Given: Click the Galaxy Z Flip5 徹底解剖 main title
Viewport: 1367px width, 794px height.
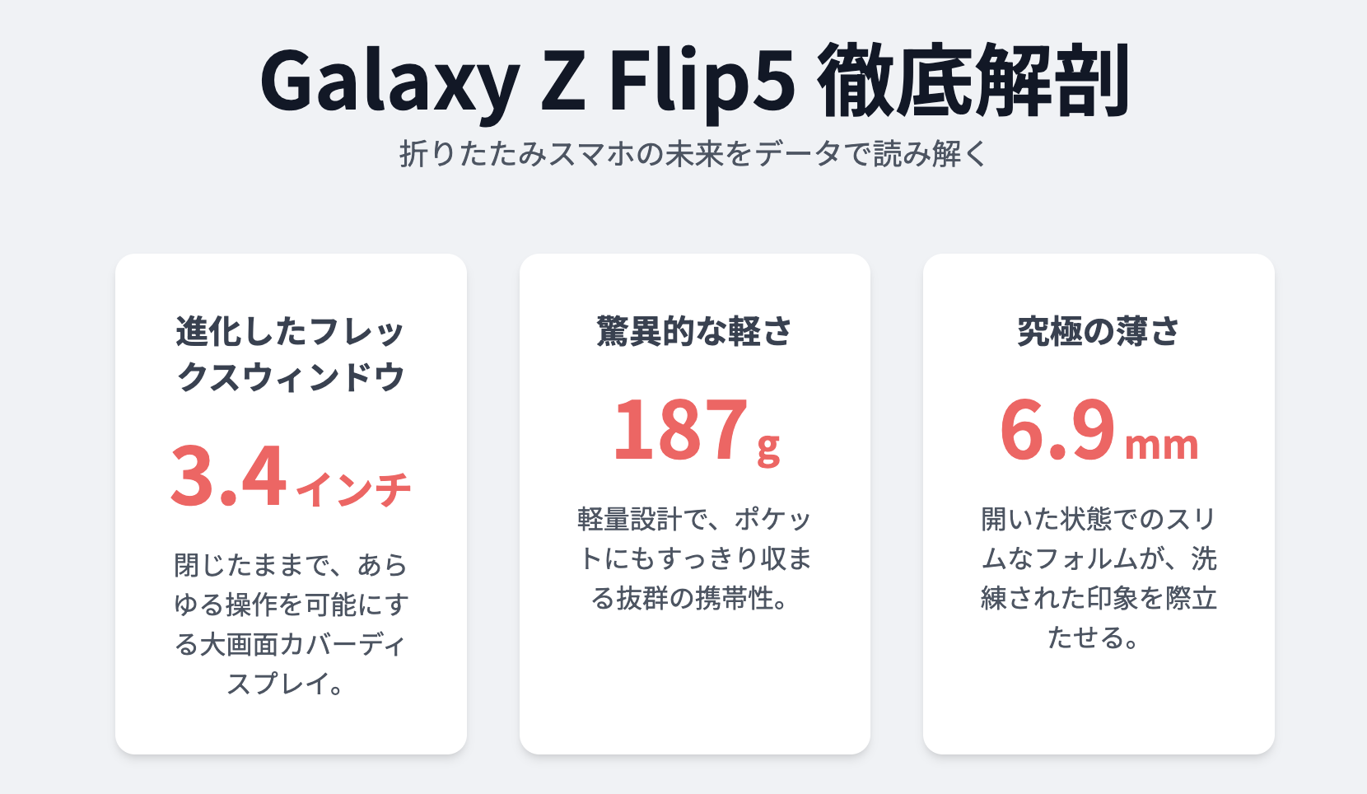Looking at the screenshot, I should [695, 81].
